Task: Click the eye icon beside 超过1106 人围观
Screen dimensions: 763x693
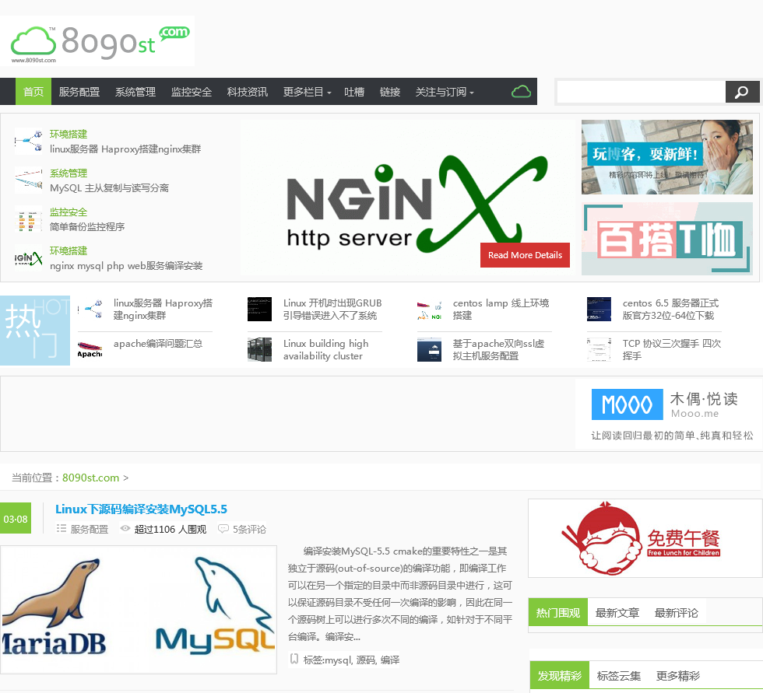Action: (x=125, y=528)
